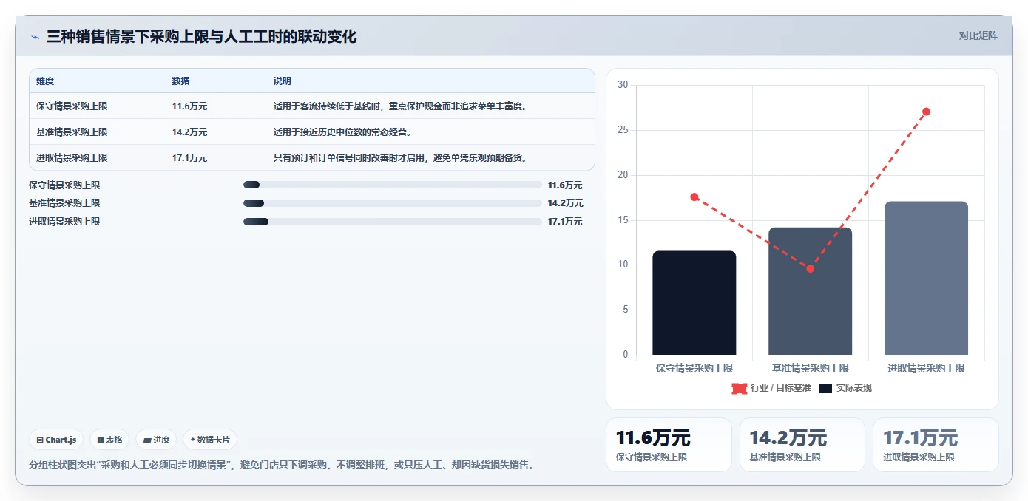Screen dimensions: 1028x501
Task: Click table value 14.2万元
Action: (x=189, y=132)
